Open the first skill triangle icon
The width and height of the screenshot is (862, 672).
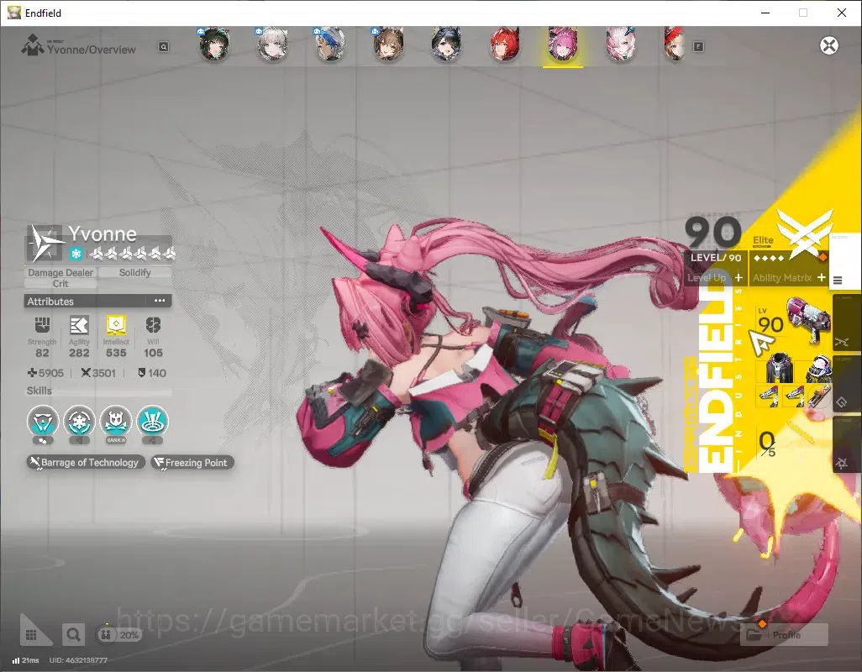pos(43,422)
